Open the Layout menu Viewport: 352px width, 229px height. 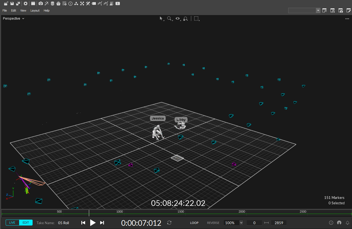click(x=35, y=10)
